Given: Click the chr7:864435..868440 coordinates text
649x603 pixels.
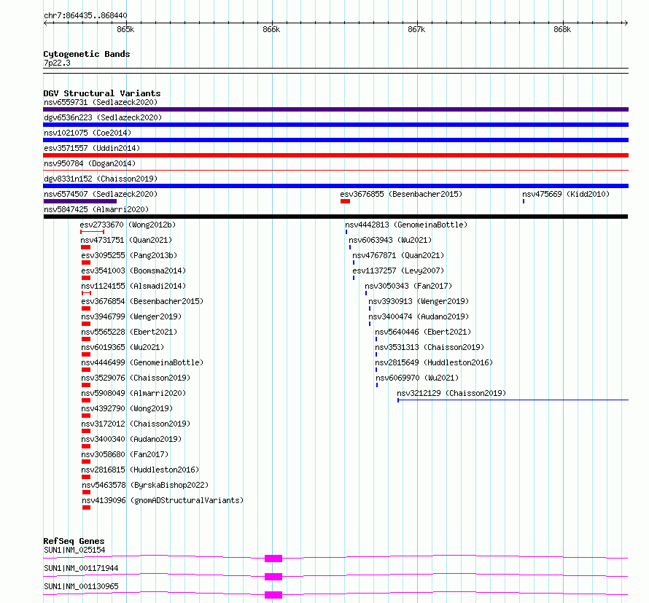Looking at the screenshot, I should point(85,15).
